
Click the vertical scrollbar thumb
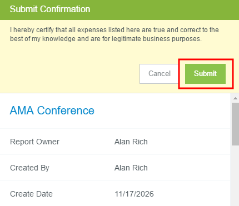click(235, 124)
